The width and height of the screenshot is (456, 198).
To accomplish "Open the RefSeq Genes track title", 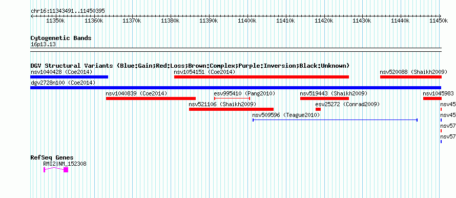I will 52,157.
